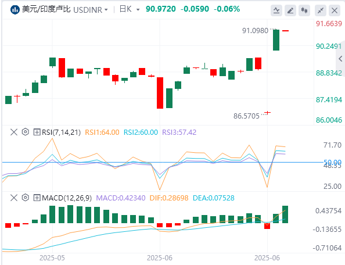Viewport: 345px width, 265px height.
Task: Expand the RSI panel plus box
Action: (37, 132)
